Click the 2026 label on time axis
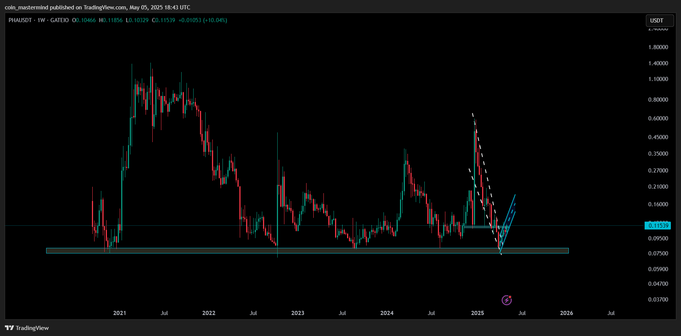 coord(567,313)
